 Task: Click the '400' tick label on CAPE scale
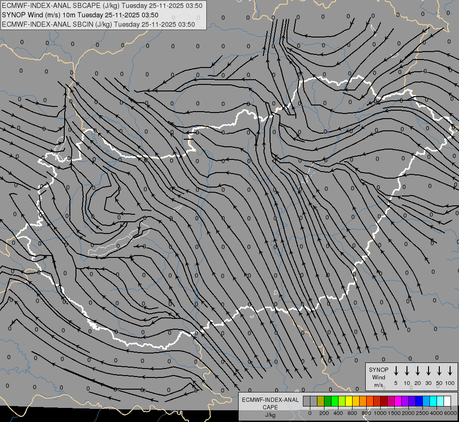[338, 413]
